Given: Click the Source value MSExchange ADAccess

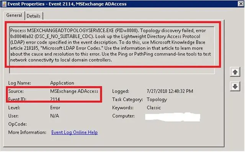Looking at the screenshot, I should pos(74,91).
